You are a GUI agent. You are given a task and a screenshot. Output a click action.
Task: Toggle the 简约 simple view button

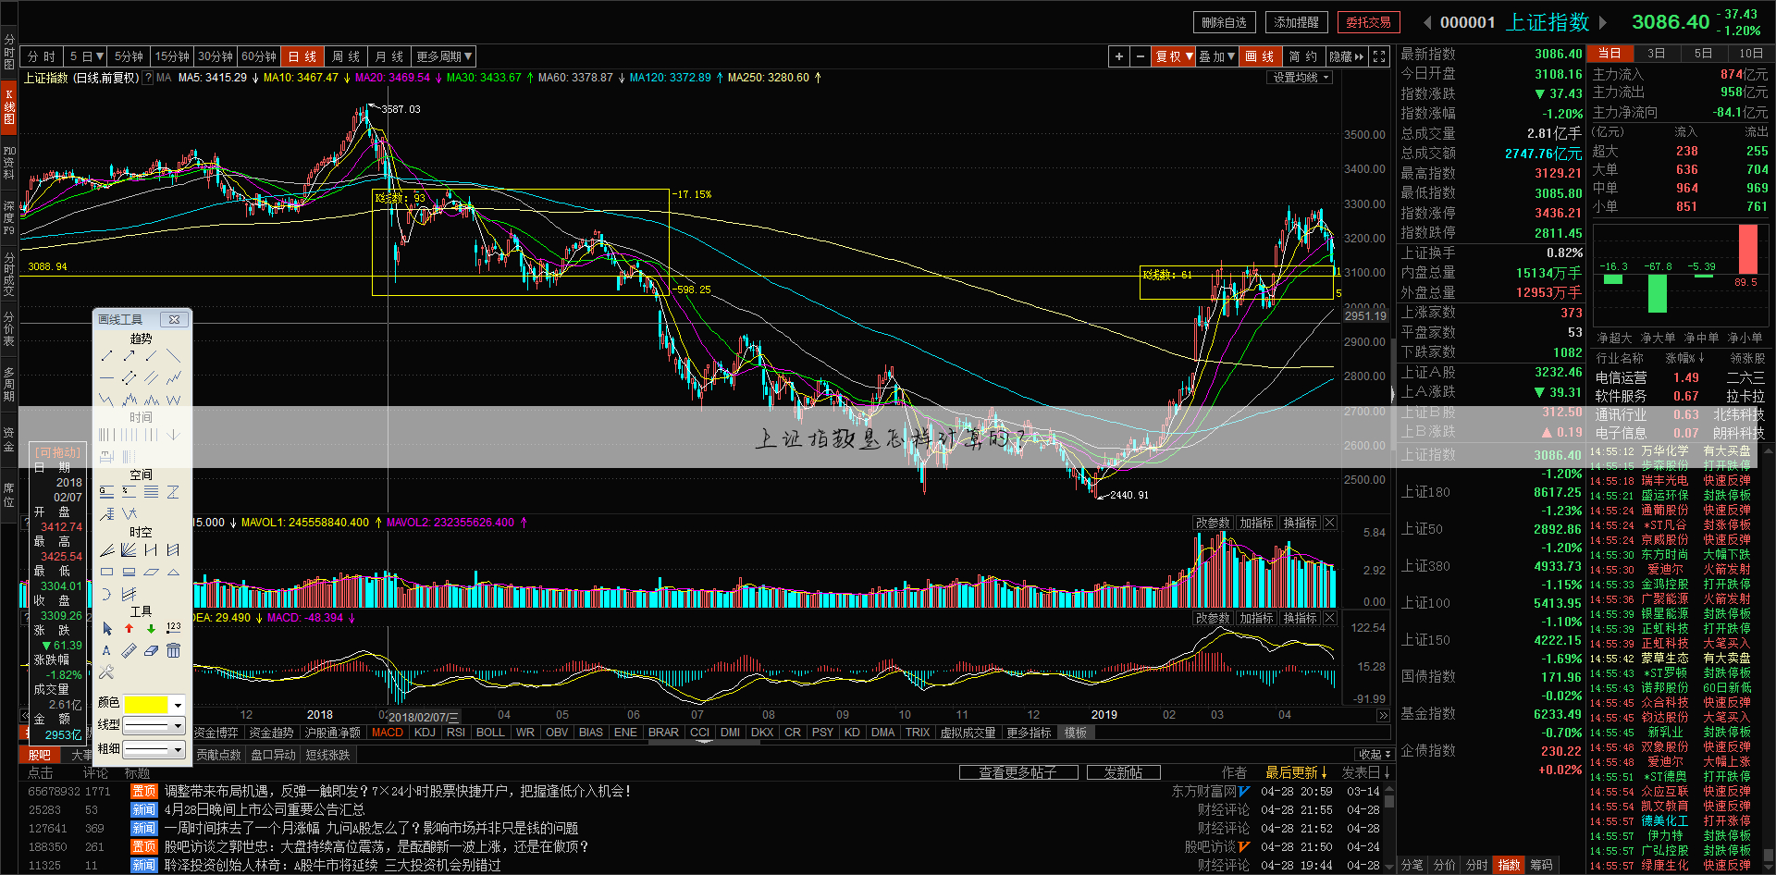tap(1303, 56)
